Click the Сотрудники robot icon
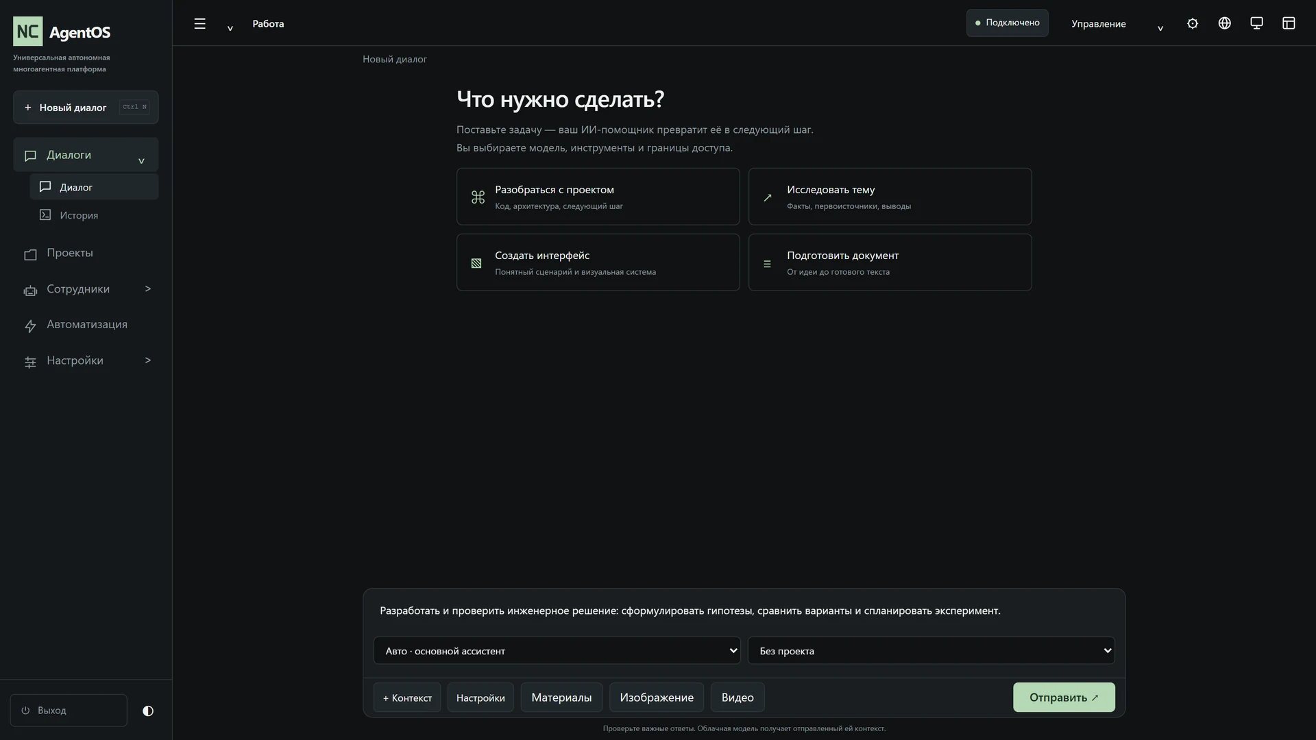Viewport: 1316px width, 740px height. (30, 291)
